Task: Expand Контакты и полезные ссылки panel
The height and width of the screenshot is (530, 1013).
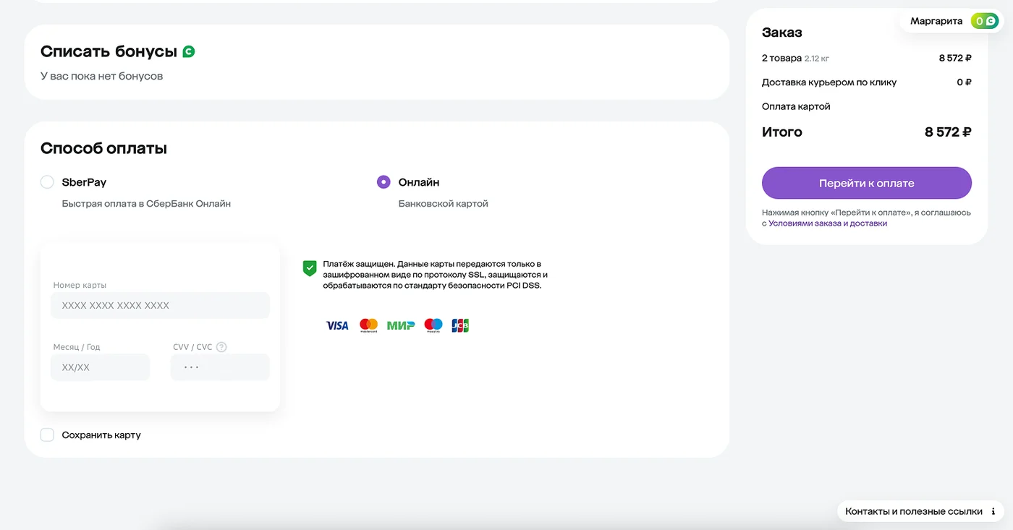Action: 921,511
